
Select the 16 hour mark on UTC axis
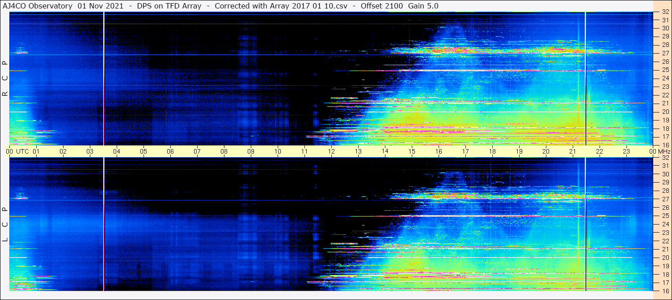(x=439, y=151)
